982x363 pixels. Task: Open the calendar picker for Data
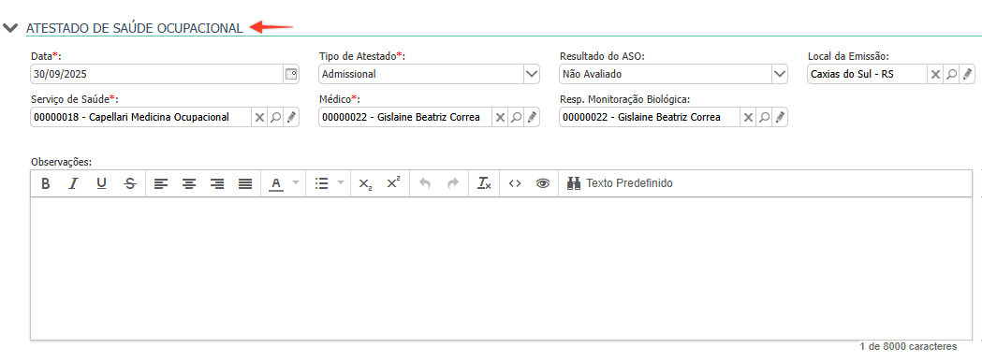(290, 74)
